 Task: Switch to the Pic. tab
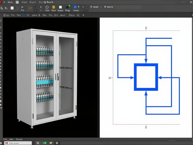pos(51,15)
